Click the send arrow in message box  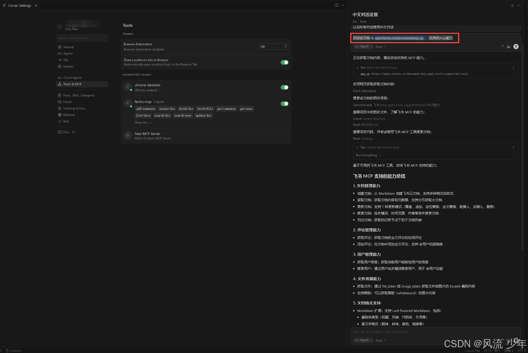point(516,47)
